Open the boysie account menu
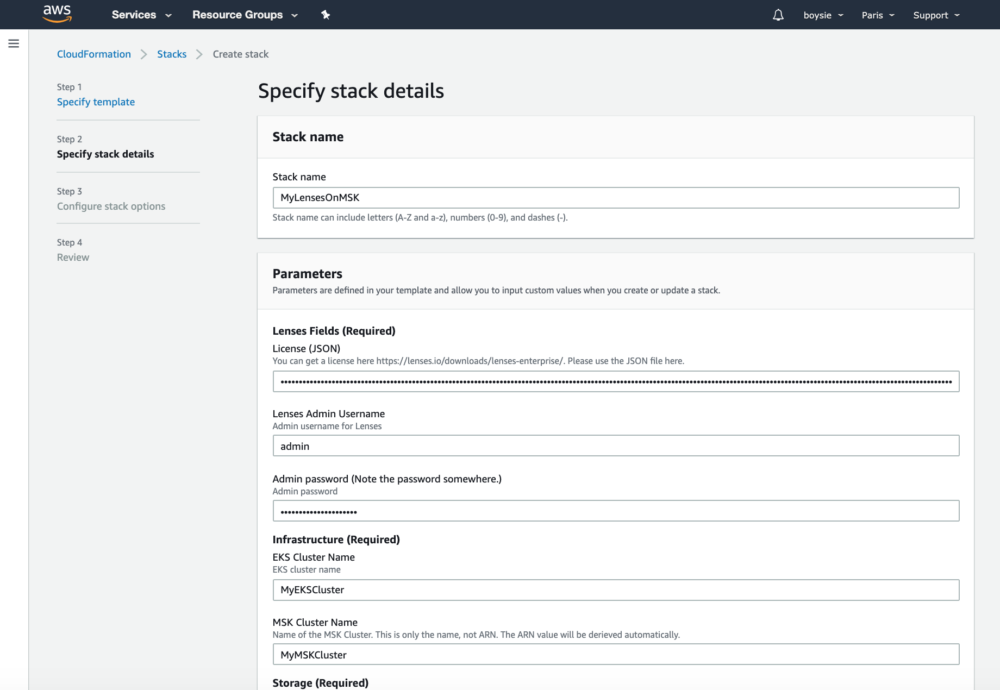The height and width of the screenshot is (690, 1000). tap(823, 15)
